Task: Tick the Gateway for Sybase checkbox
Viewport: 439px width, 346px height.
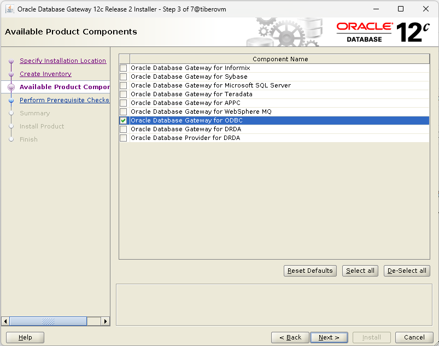Action: coord(123,77)
